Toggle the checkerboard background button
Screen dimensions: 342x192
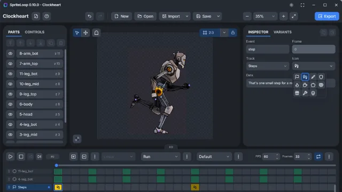[77, 139]
